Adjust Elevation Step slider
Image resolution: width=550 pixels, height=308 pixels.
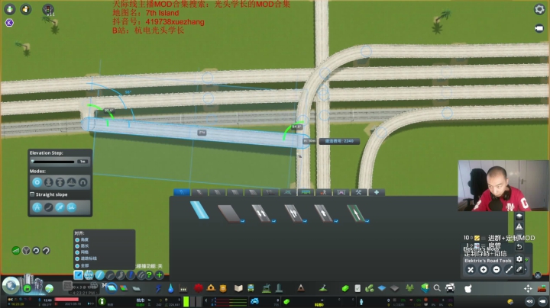click(x=53, y=162)
